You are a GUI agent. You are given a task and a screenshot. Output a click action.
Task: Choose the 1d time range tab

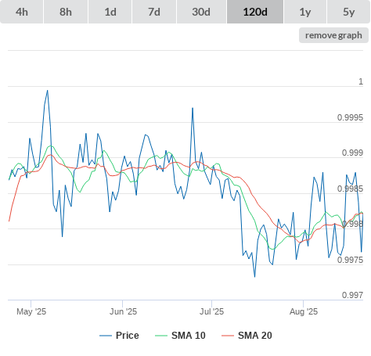[110, 12]
